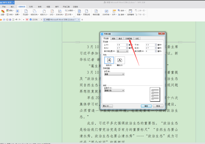The image size is (205, 144).
Task: Click the 默认 (Default) button
Action: (x=107, y=106)
